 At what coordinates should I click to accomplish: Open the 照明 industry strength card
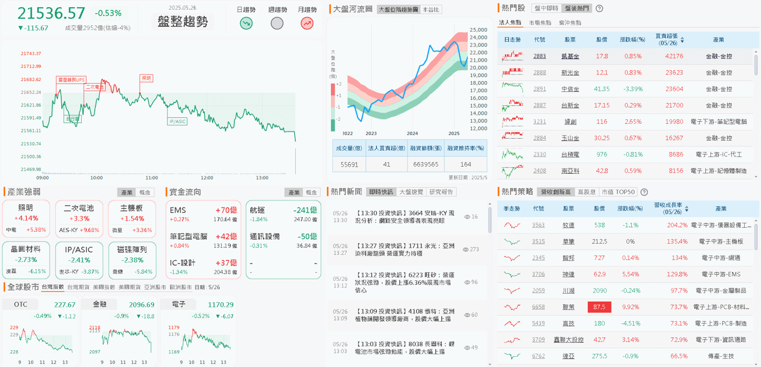pos(26,219)
